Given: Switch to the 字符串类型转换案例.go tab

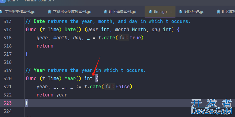Looking at the screenshot, I should tap(72, 12).
